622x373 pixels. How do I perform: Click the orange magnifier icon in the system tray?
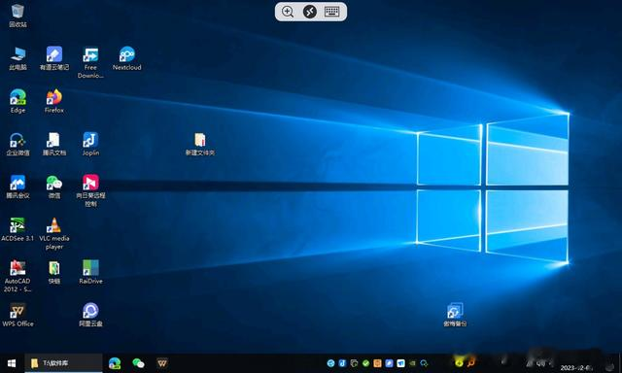pos(470,362)
